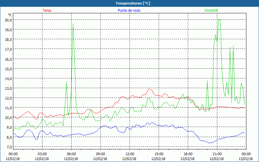The height and width of the screenshot is (162, 259).
Task: Click the green windchill peak near 06:00
Action: (x=73, y=24)
